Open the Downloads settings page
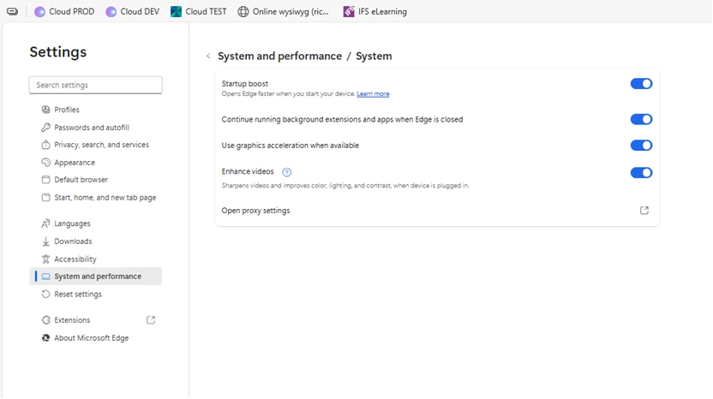The image size is (713, 399). pyautogui.click(x=73, y=241)
